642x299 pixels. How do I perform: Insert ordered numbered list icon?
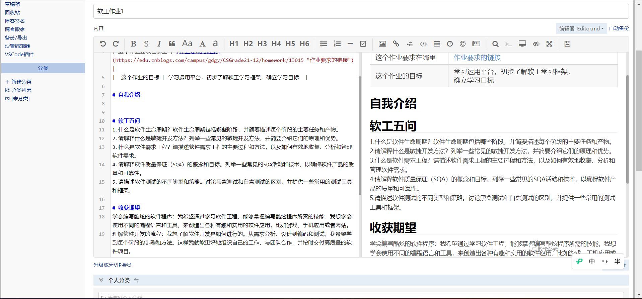click(337, 44)
